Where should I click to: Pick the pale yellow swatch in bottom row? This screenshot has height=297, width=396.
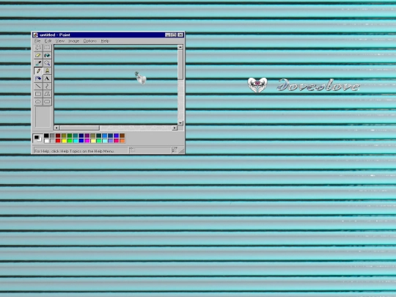[93, 141]
